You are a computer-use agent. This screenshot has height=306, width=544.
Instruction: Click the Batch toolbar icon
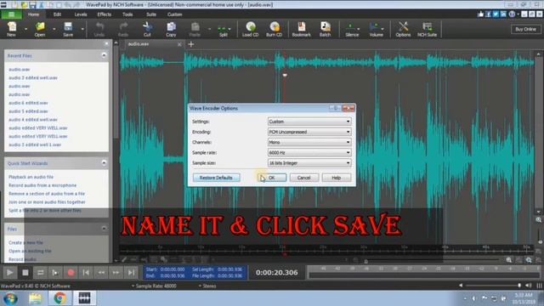click(325, 29)
